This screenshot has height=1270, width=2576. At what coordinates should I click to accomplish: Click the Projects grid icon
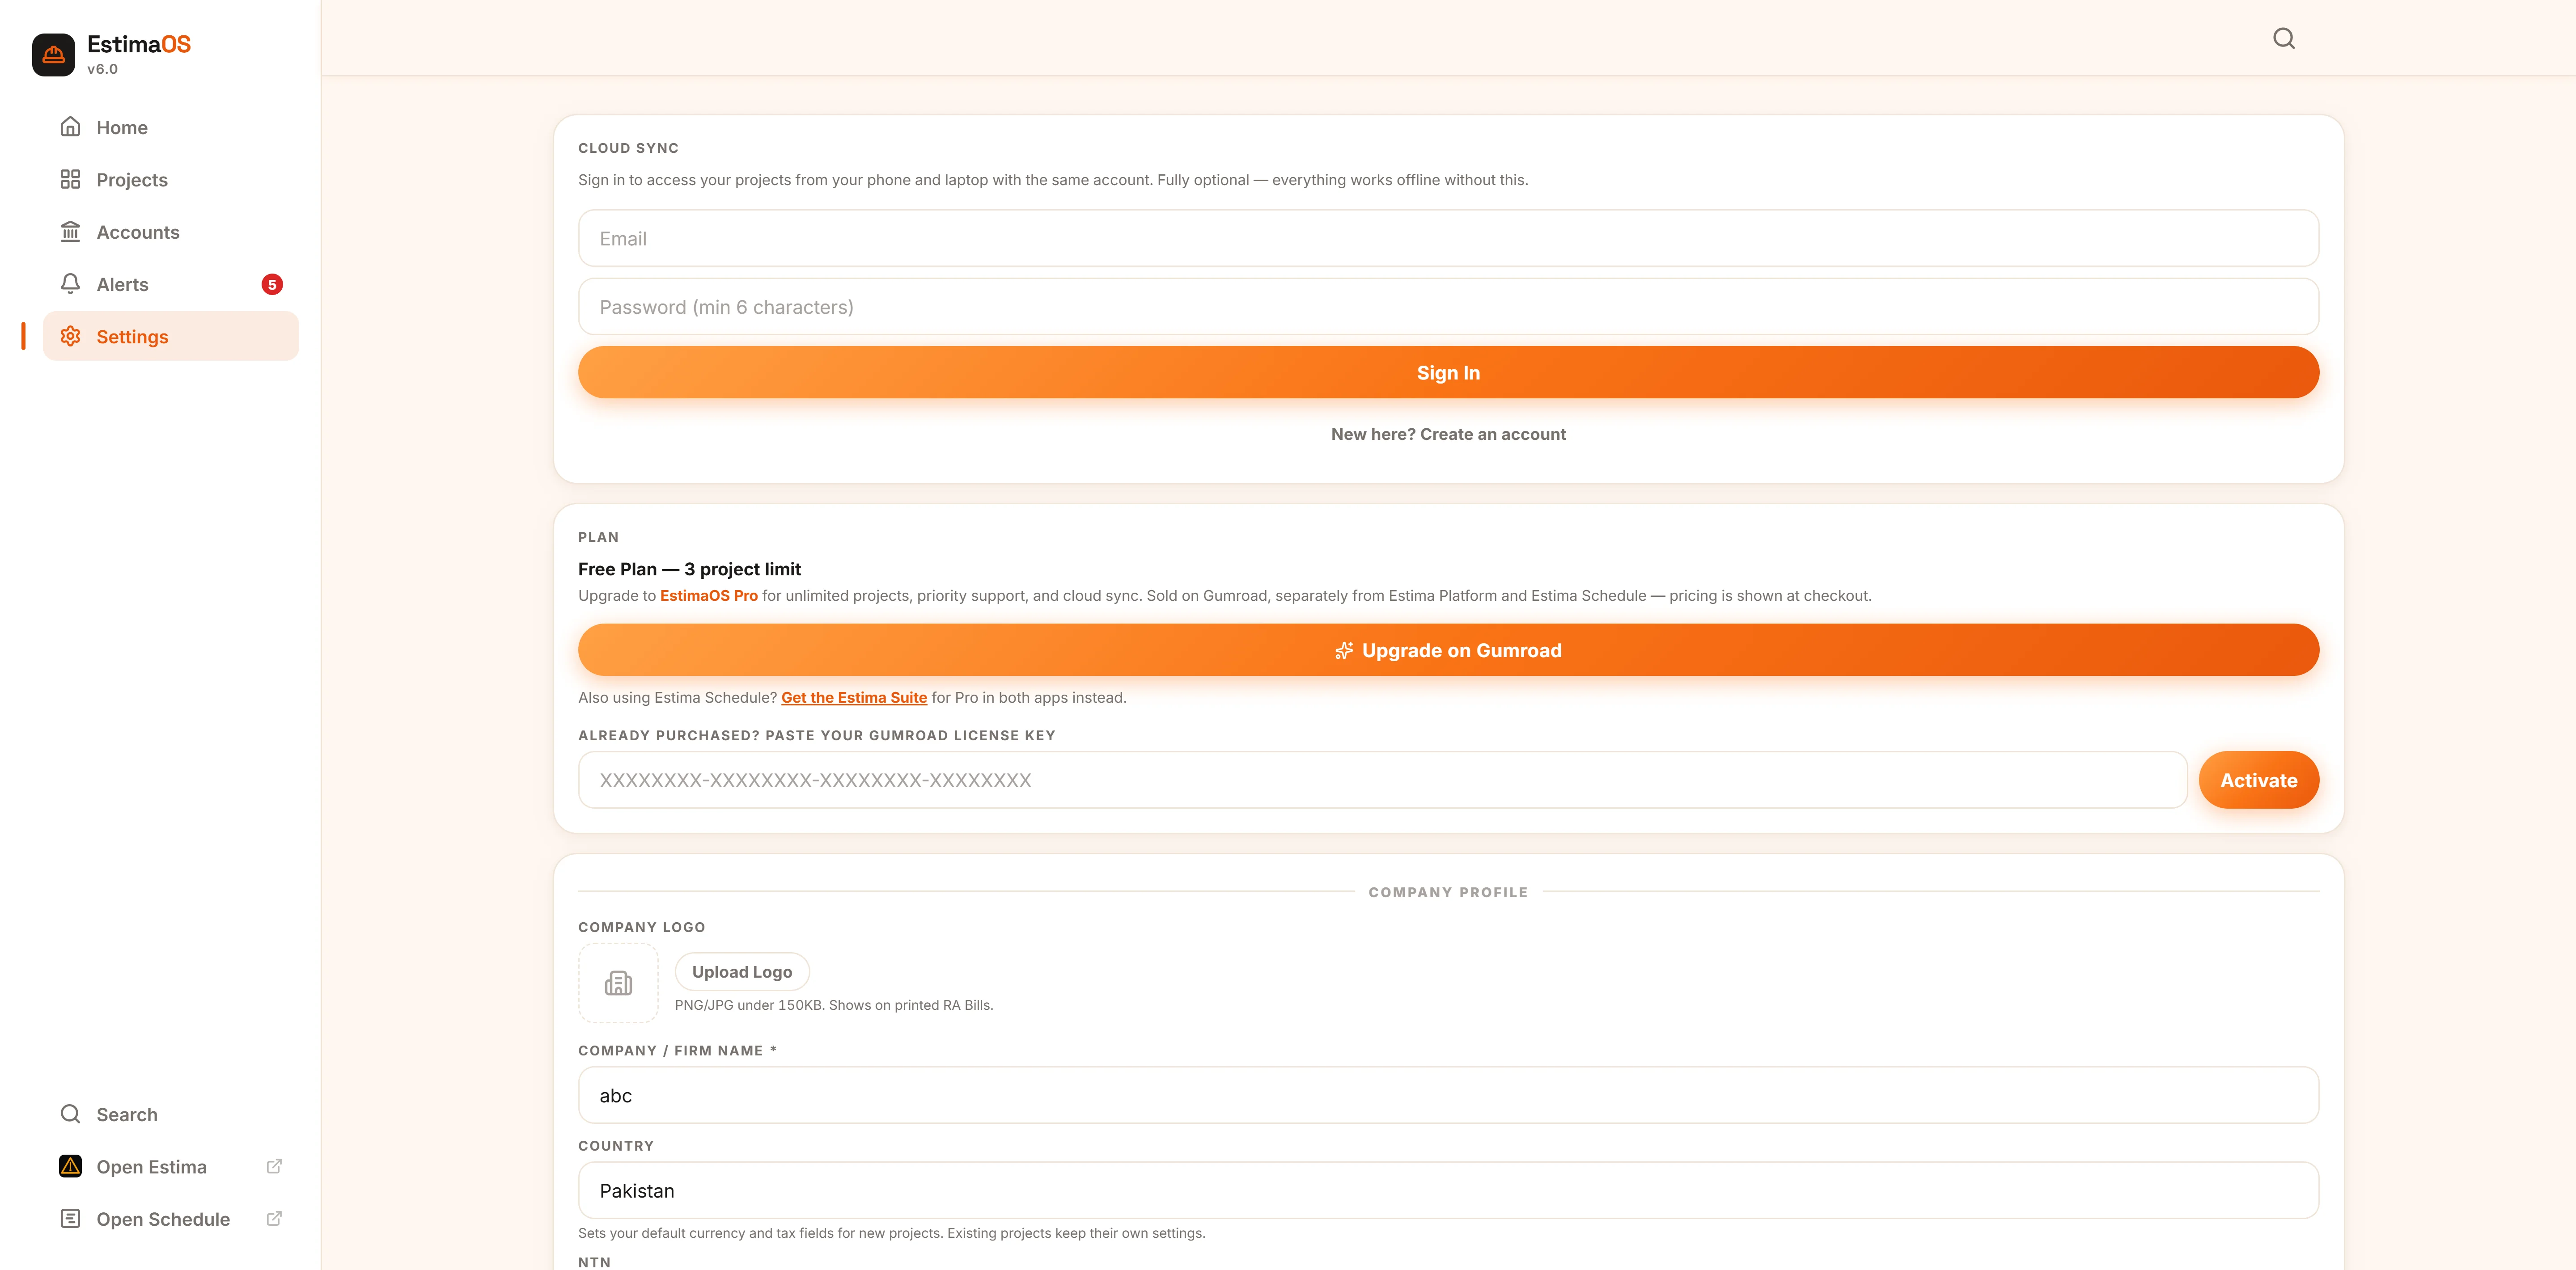(x=70, y=179)
